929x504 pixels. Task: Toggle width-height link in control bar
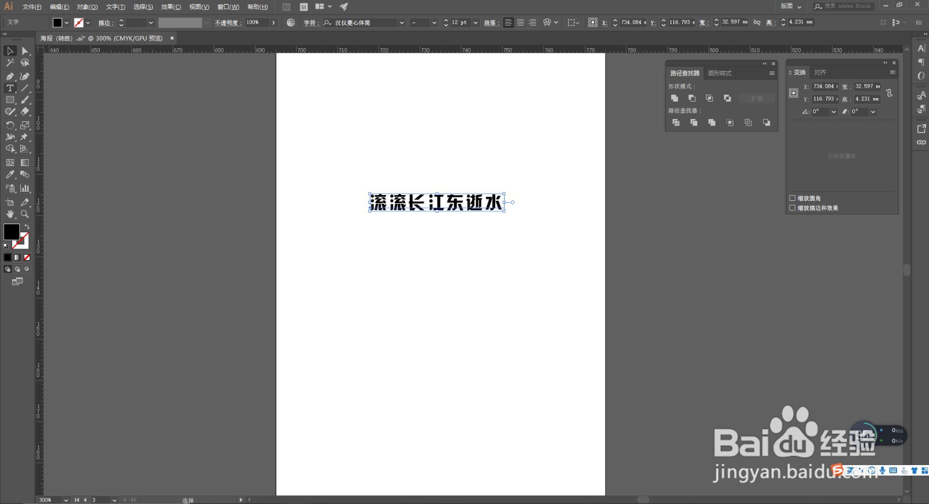point(757,23)
